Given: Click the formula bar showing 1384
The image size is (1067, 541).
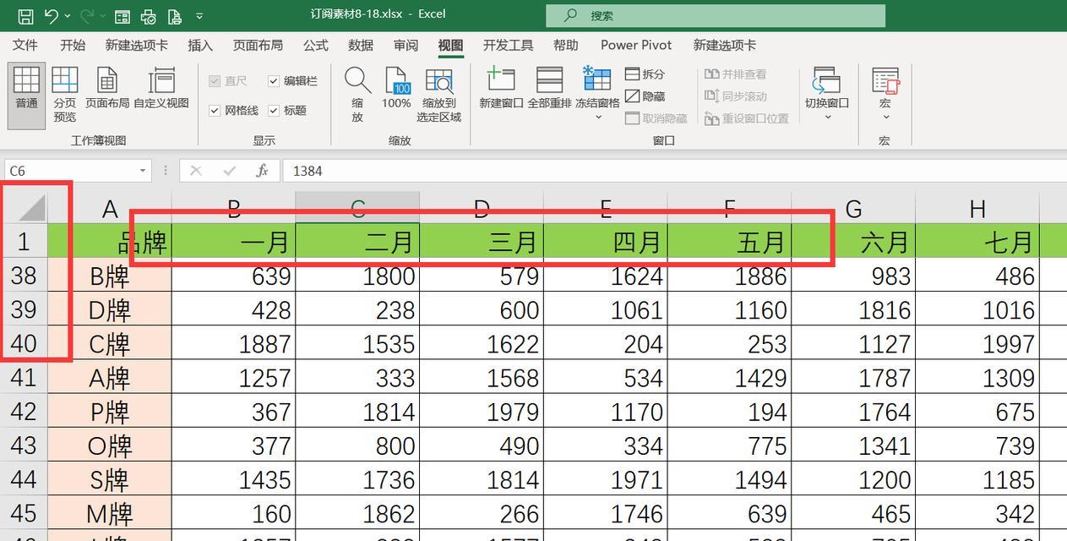Looking at the screenshot, I should click(x=673, y=171).
